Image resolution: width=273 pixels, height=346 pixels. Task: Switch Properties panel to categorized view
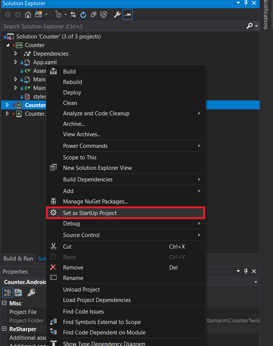click(x=7, y=293)
